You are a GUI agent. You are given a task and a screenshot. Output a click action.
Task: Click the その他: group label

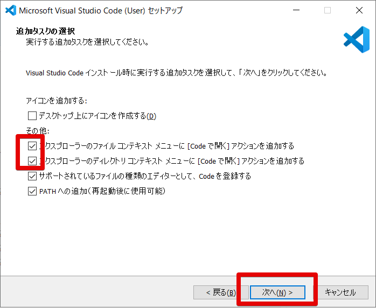click(x=38, y=131)
